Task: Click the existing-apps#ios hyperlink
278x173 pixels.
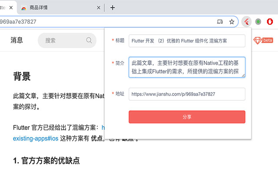Action: click(36, 138)
